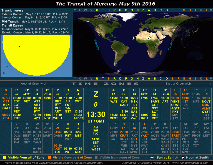Click the yellow 'Visible from all of Zone' square
Image resolution: width=213 pixels, height=165 pixels.
(4, 158)
